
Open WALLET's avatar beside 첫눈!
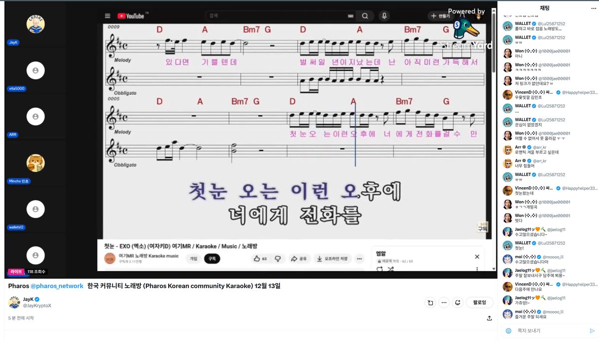pyautogui.click(x=507, y=246)
